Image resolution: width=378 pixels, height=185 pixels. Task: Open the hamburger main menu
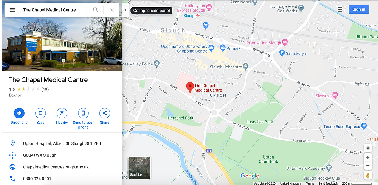point(12,10)
